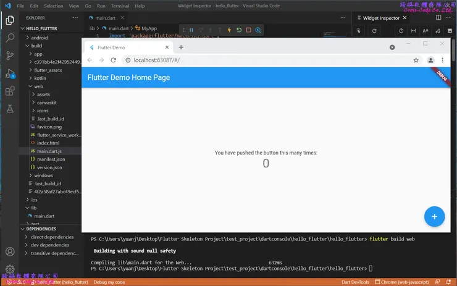Open the File menu
The width and height of the screenshot is (457, 286).
[20, 6]
